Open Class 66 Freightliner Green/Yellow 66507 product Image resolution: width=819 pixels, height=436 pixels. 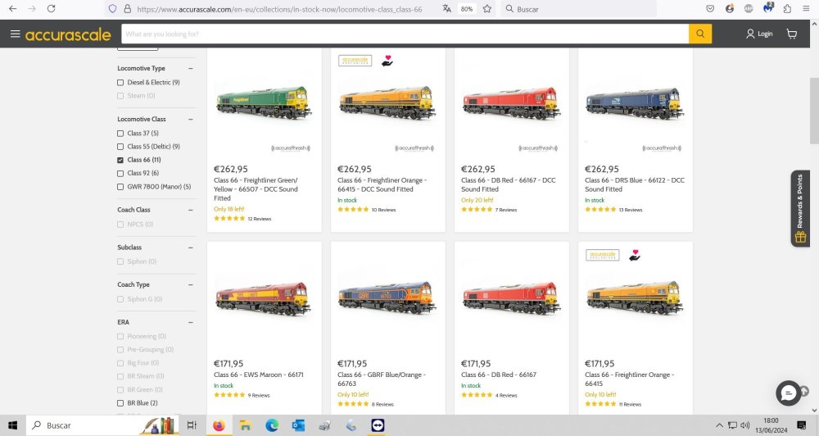tap(256, 189)
